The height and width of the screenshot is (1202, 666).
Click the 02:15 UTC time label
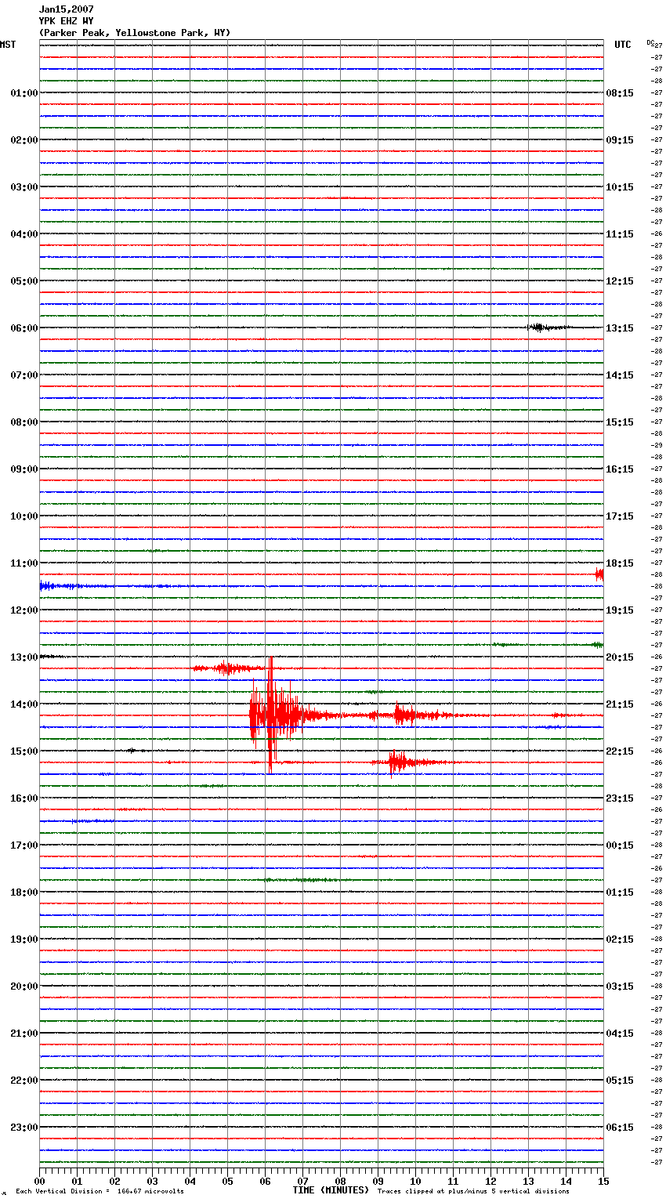tap(620, 940)
